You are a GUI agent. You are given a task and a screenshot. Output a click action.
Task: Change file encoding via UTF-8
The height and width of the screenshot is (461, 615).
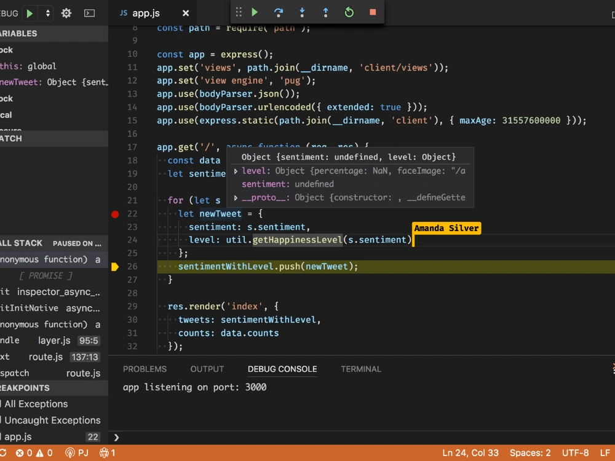[x=575, y=453]
